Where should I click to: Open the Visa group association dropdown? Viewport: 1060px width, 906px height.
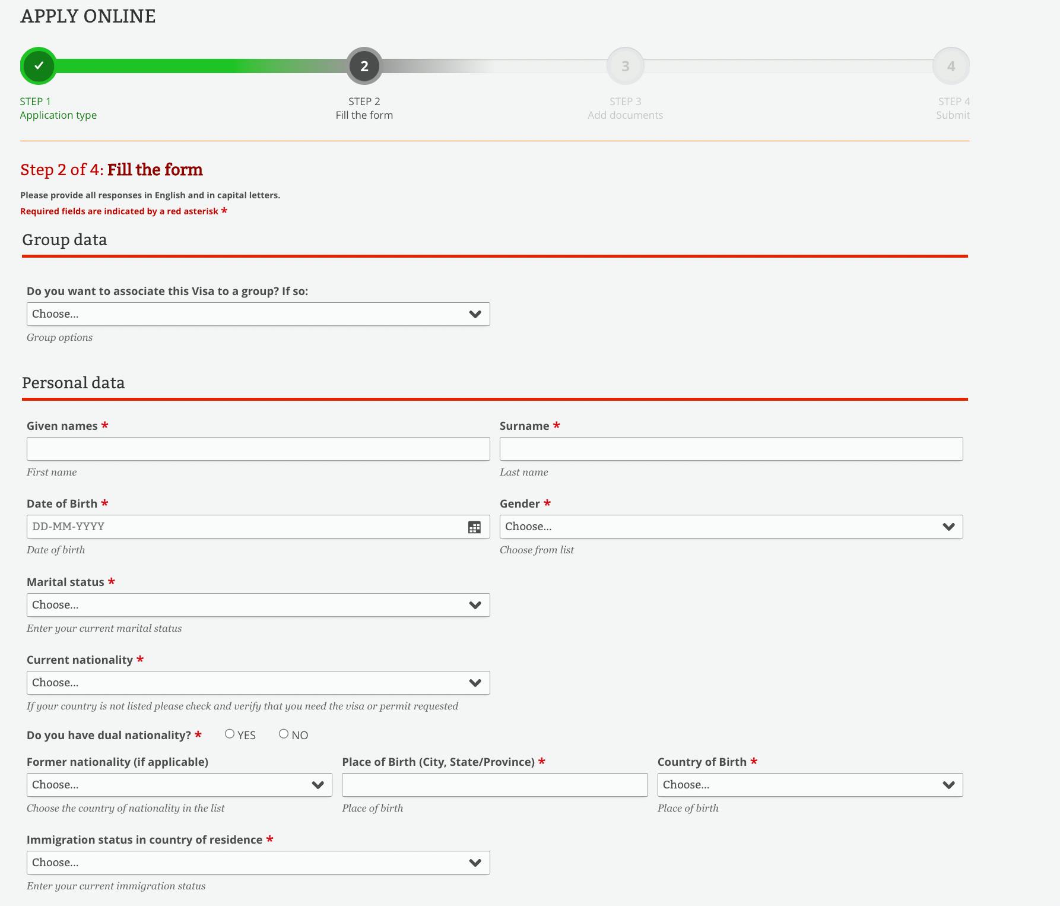[258, 314]
